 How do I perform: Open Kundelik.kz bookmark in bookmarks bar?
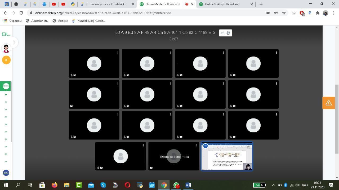coord(89,21)
